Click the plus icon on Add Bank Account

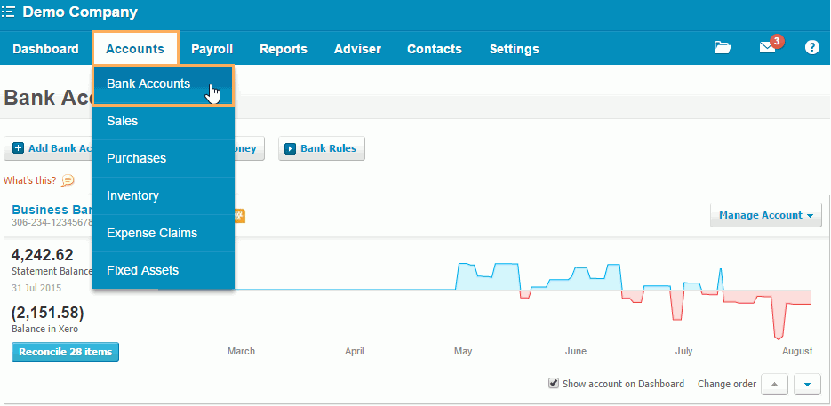tap(18, 148)
